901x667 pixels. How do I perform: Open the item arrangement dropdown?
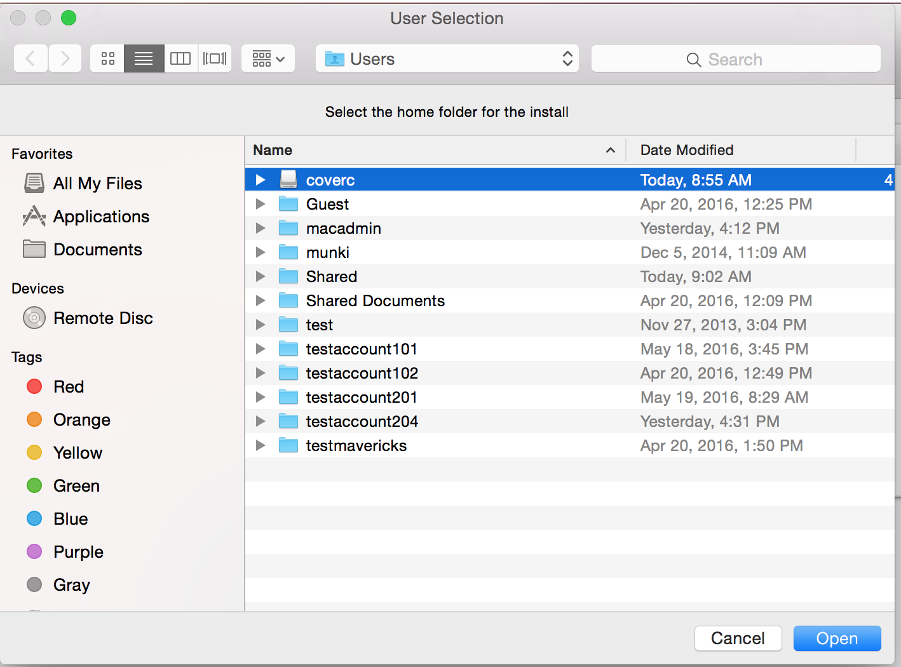[x=268, y=59]
